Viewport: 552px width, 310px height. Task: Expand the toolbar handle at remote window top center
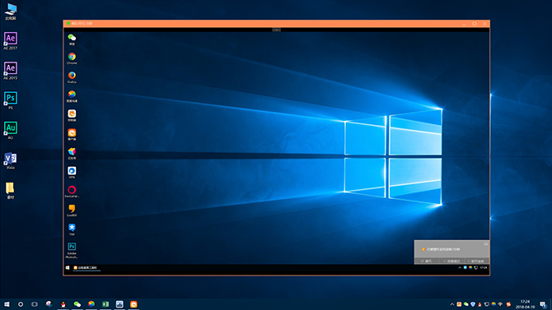coord(277,30)
